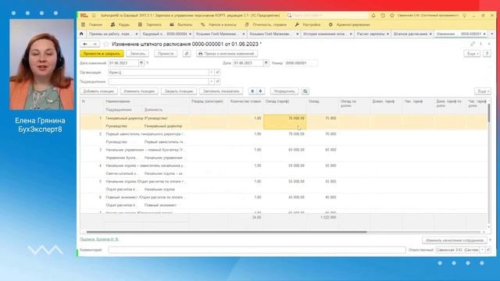Open the history clock icon
This screenshot has width=500, height=281.
(x=383, y=16)
